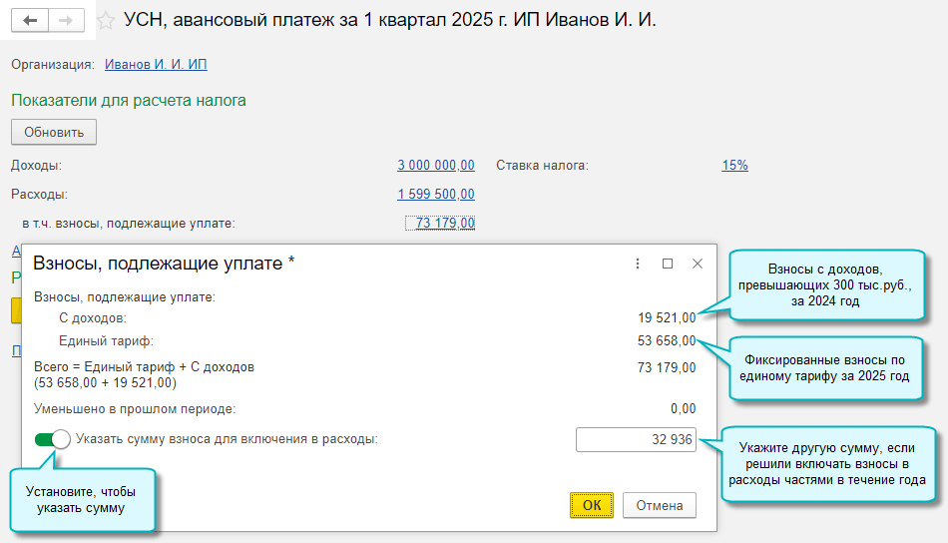948x543 pixels.
Task: Open the Доходы 3 000 000,00 link
Action: (x=435, y=165)
